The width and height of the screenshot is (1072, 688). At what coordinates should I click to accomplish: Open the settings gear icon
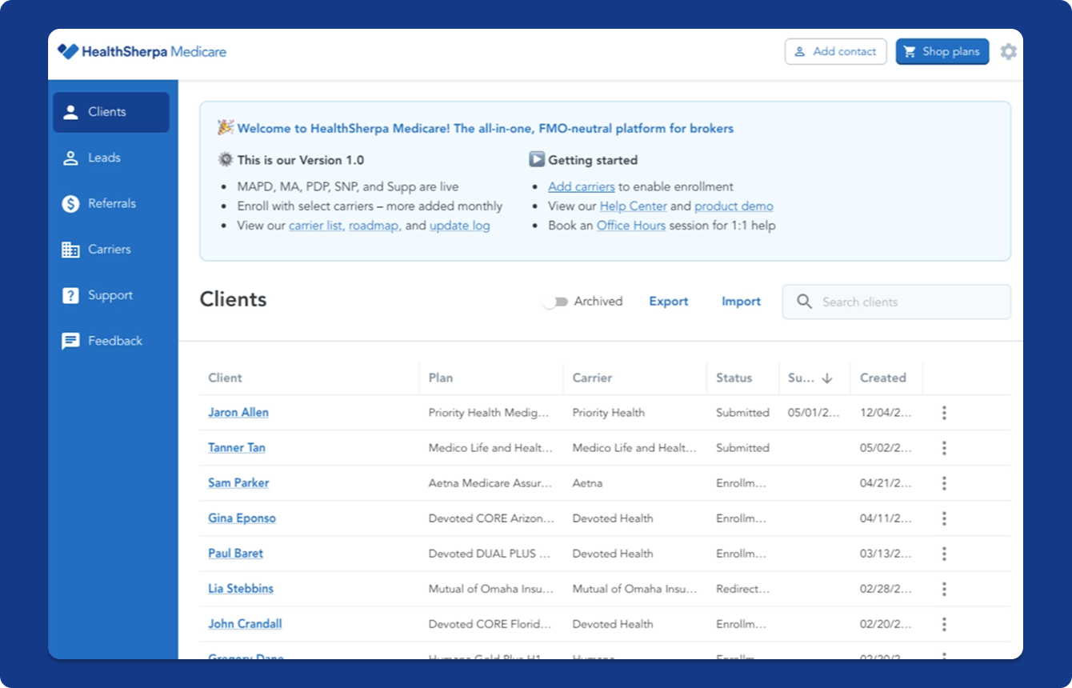[x=1008, y=51]
